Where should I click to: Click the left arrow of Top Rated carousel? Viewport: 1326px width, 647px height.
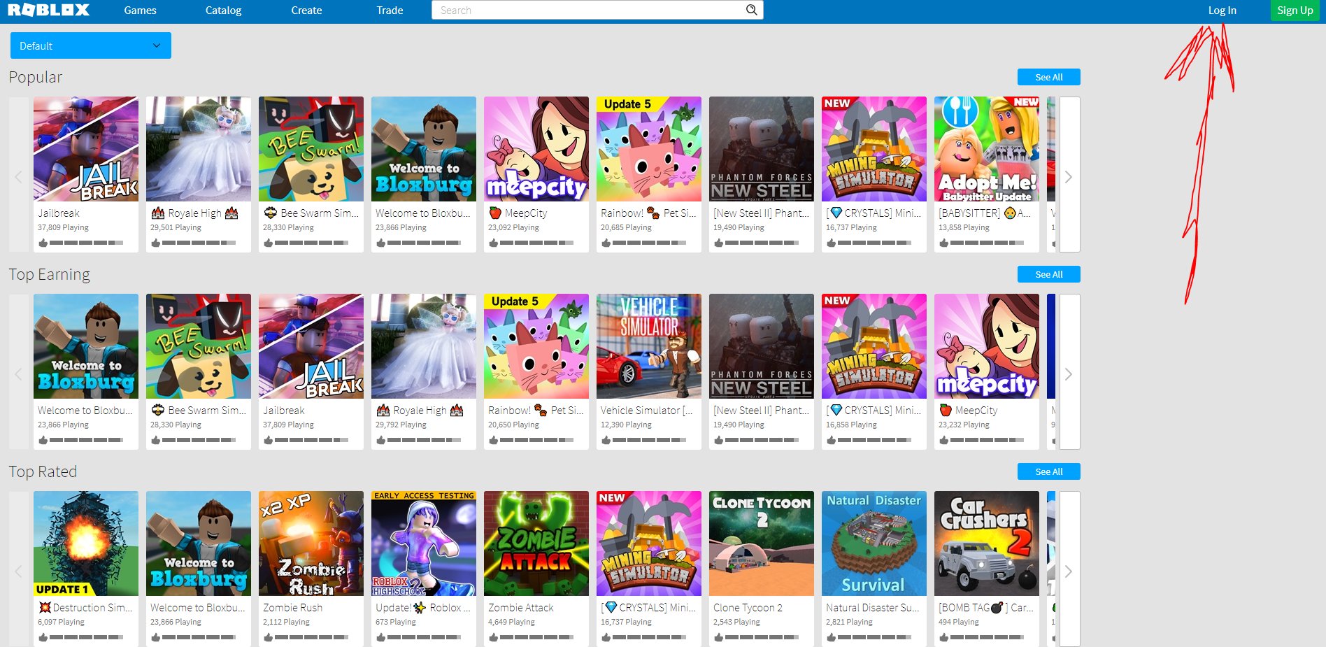coord(19,569)
